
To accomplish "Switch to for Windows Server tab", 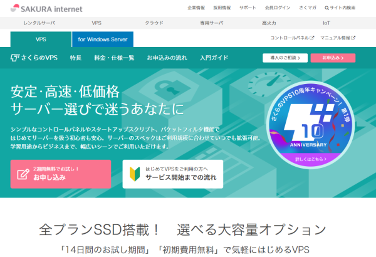I will coord(103,39).
